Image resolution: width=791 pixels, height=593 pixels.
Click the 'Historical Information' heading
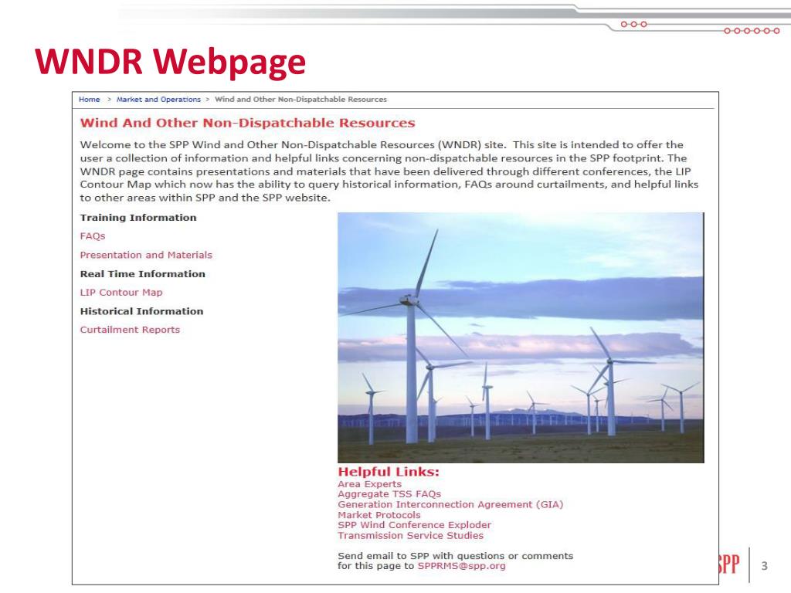pyautogui.click(x=141, y=311)
